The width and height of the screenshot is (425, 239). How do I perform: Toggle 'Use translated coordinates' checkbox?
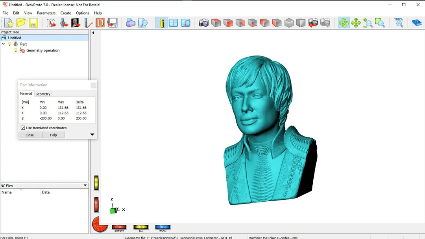click(23, 128)
